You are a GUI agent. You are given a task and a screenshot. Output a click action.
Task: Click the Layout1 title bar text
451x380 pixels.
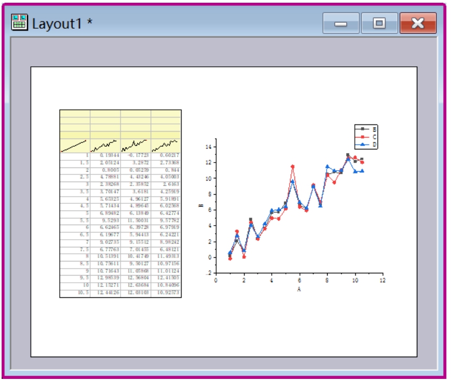click(x=62, y=23)
